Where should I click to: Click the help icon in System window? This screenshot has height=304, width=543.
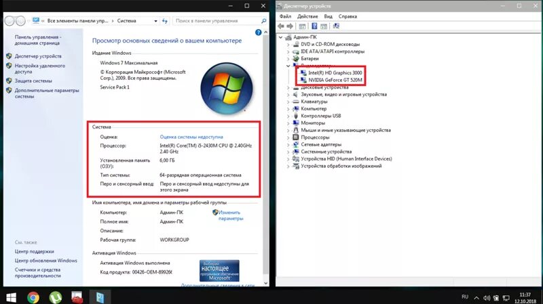click(x=258, y=32)
